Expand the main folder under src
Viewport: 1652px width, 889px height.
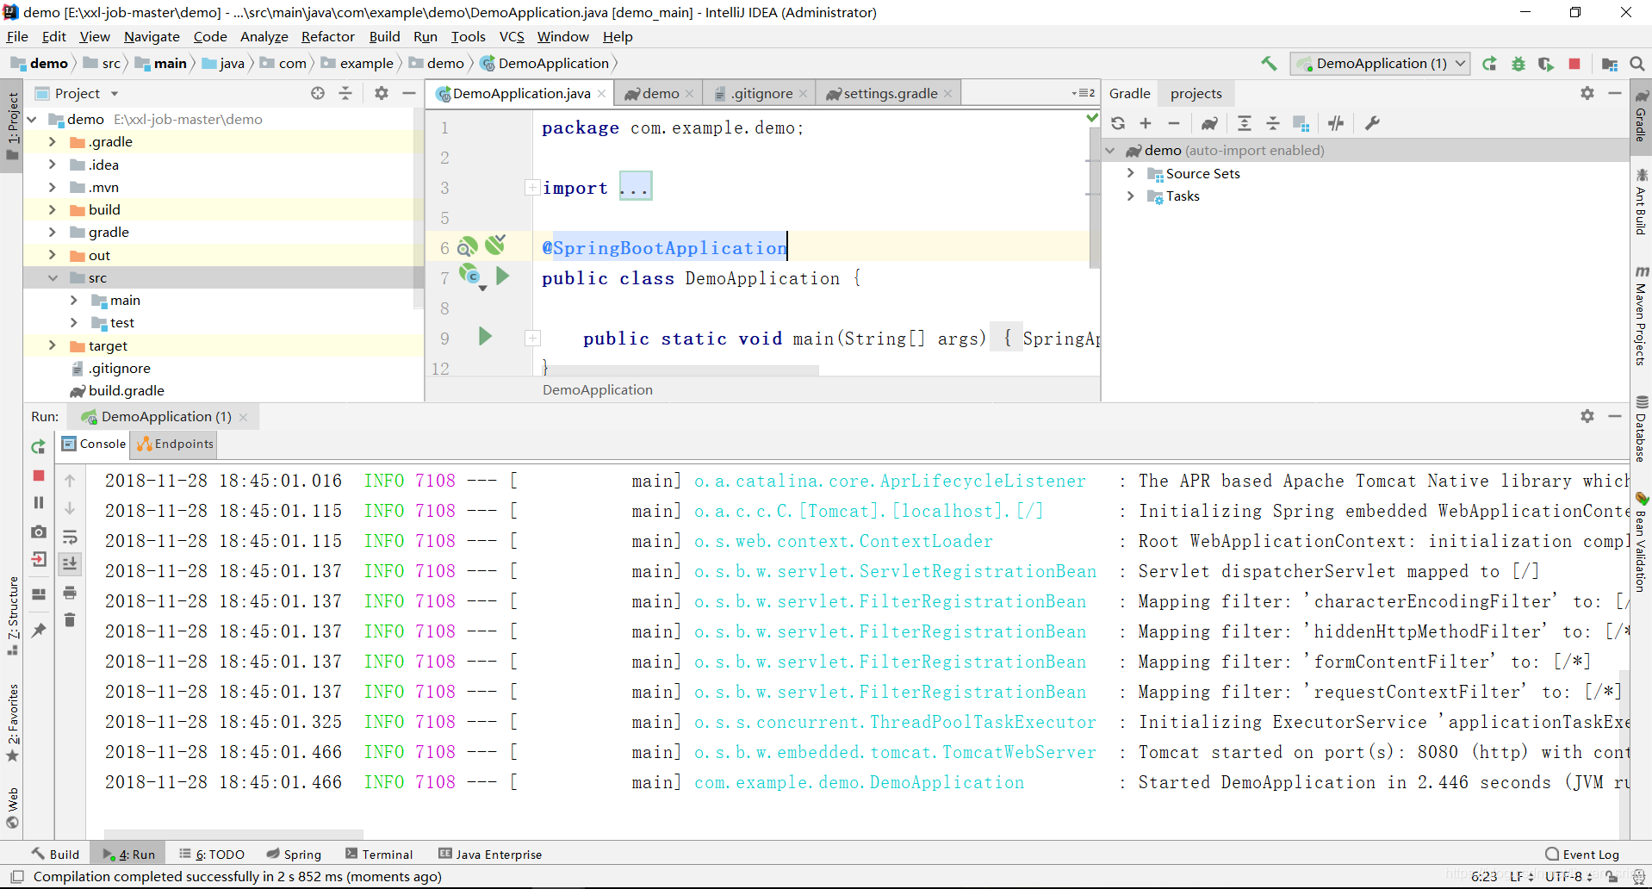pos(74,300)
